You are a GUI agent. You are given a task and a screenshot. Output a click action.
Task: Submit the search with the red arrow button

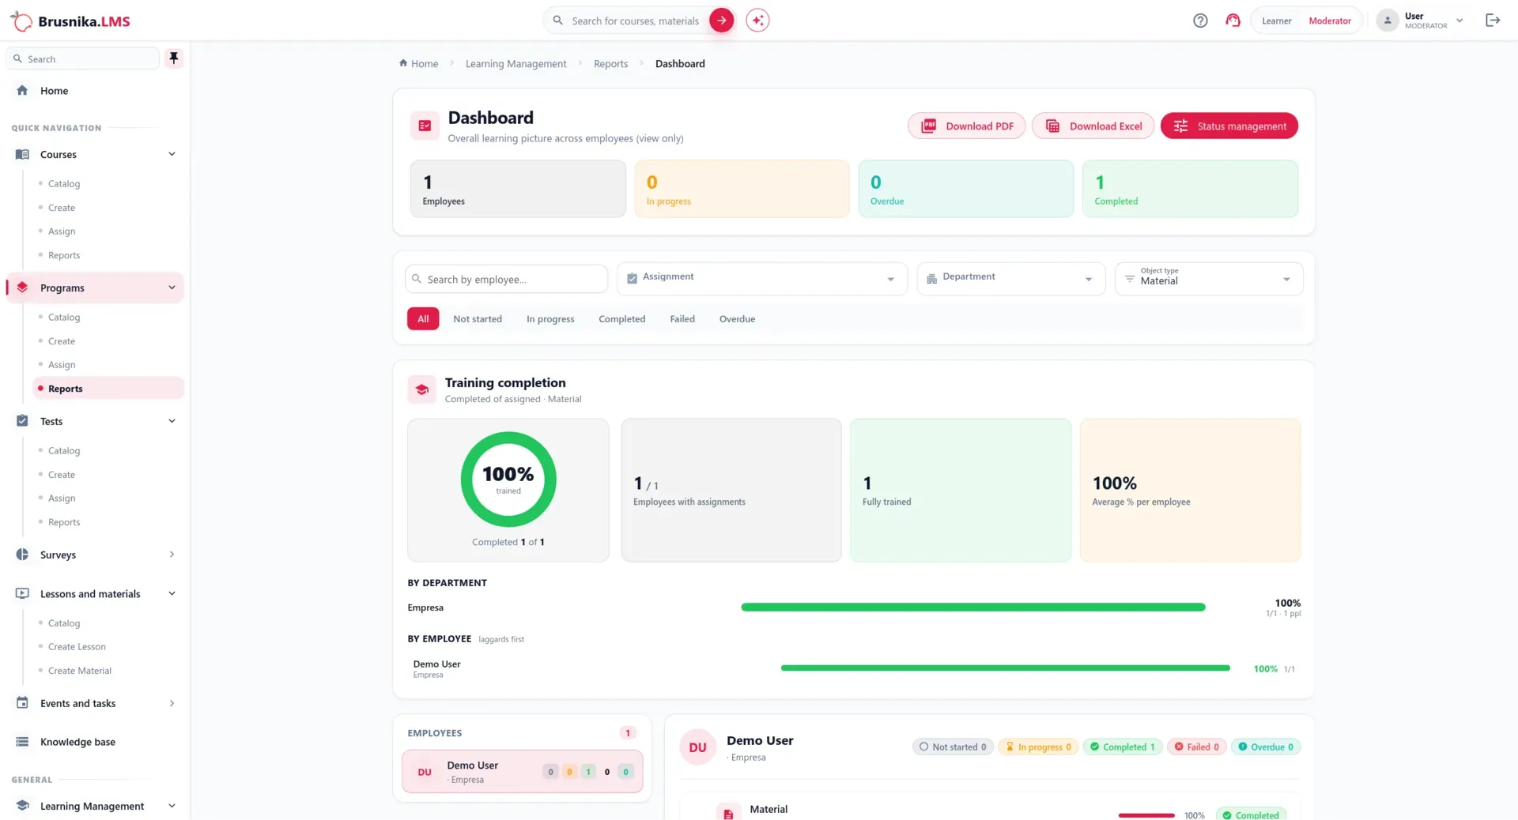point(721,21)
